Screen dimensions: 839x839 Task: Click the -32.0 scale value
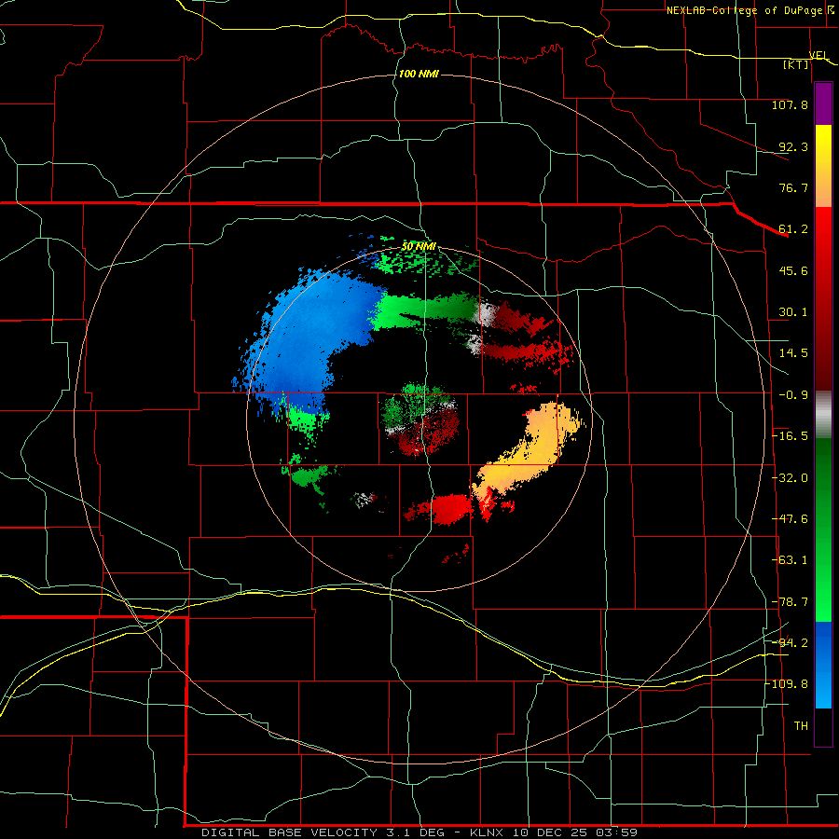tap(790, 478)
